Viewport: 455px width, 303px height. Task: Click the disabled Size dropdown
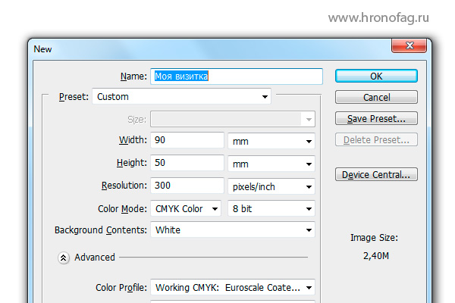(233, 119)
